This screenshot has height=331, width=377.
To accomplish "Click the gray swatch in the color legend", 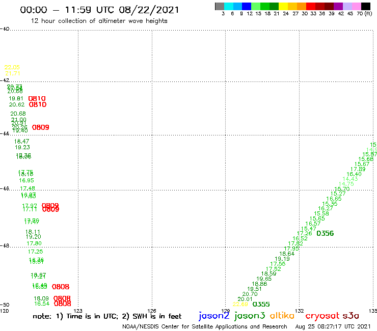I will (x=220, y=6).
